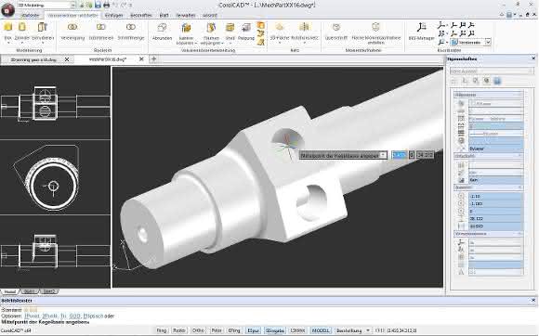Viewport: 539px width, 336px height.
Task: Select the Abrunden edge tool
Action: tap(162, 28)
